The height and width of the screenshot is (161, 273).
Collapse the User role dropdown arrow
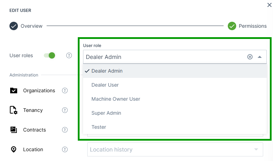coord(260,57)
